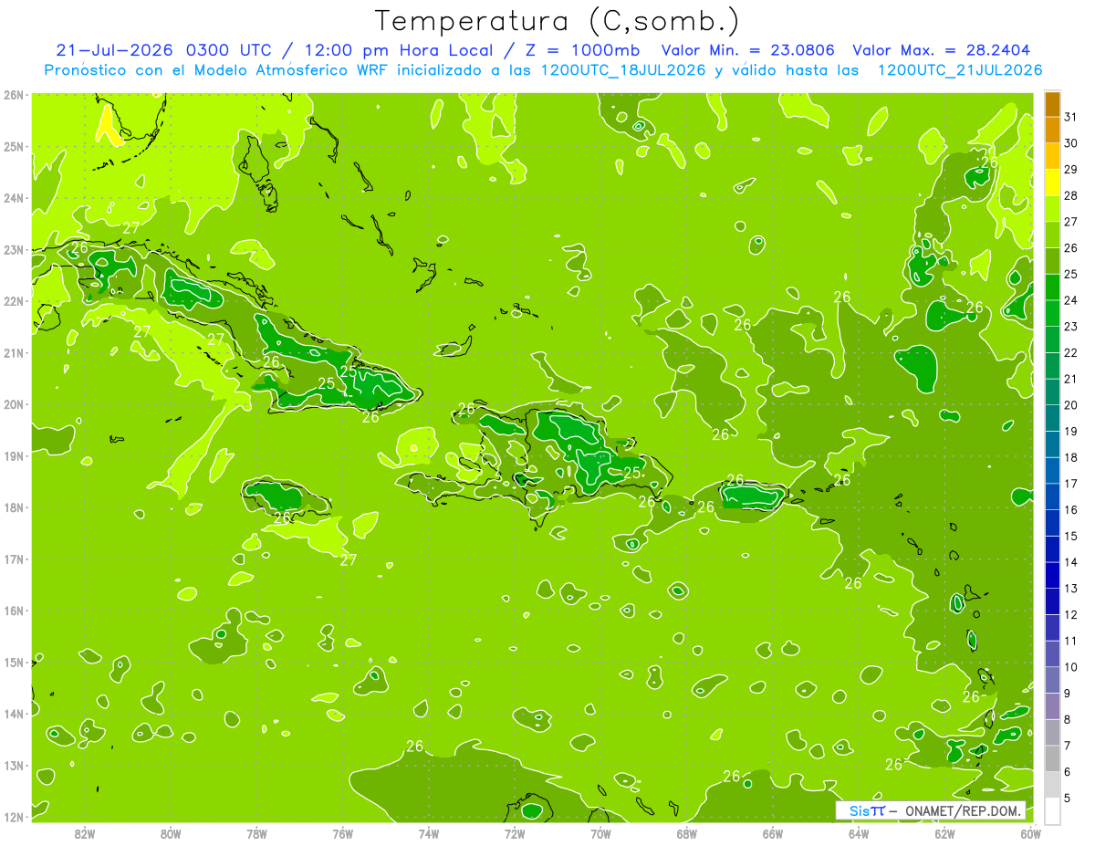1095x846 pixels.
Task: Click legend value 10 on color bar
Action: (x=1071, y=666)
